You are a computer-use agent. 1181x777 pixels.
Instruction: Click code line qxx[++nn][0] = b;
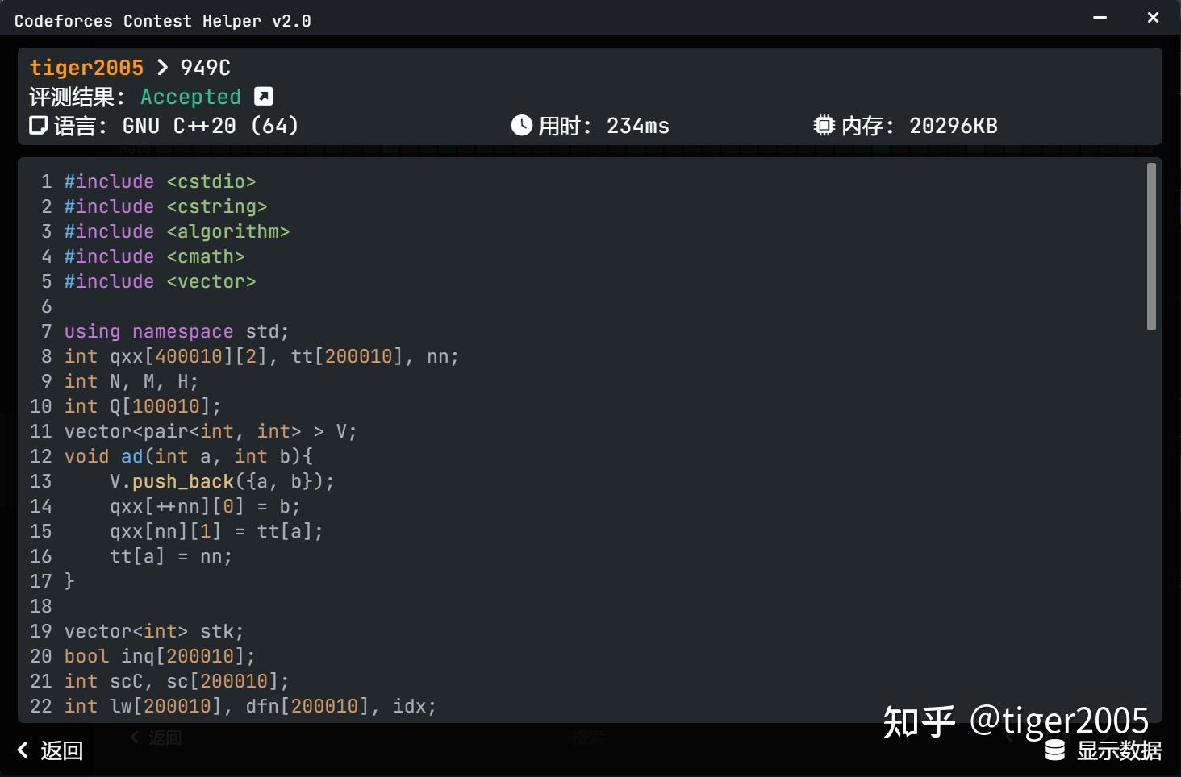coord(205,506)
